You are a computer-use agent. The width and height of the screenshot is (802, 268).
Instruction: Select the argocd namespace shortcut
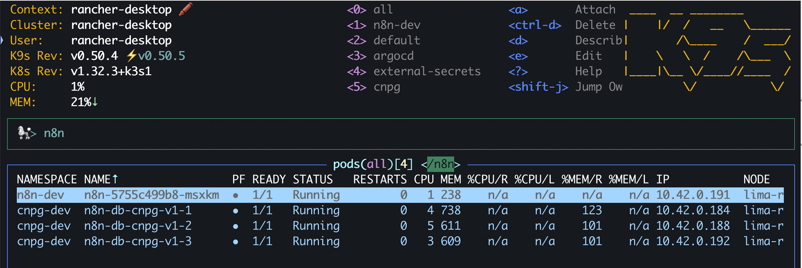pyautogui.click(x=380, y=56)
